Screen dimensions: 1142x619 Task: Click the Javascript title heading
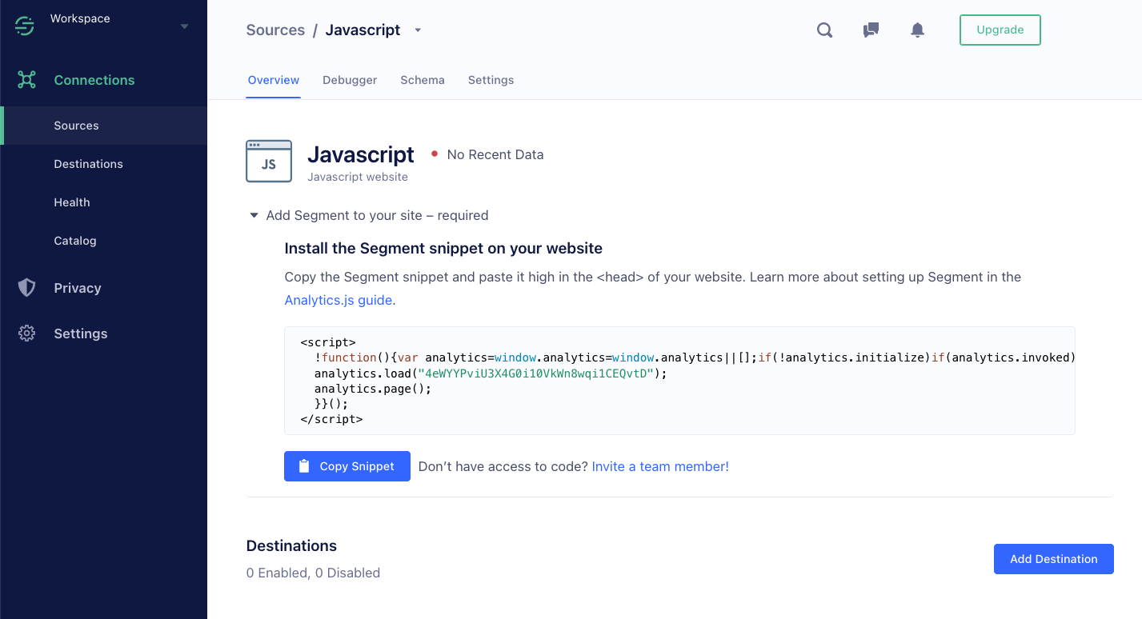(x=361, y=154)
